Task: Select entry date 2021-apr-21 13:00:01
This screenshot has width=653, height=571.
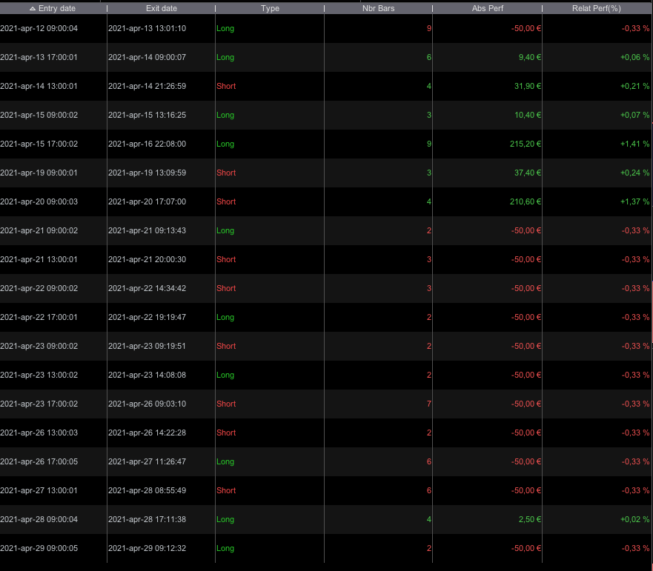Action: pos(39,259)
